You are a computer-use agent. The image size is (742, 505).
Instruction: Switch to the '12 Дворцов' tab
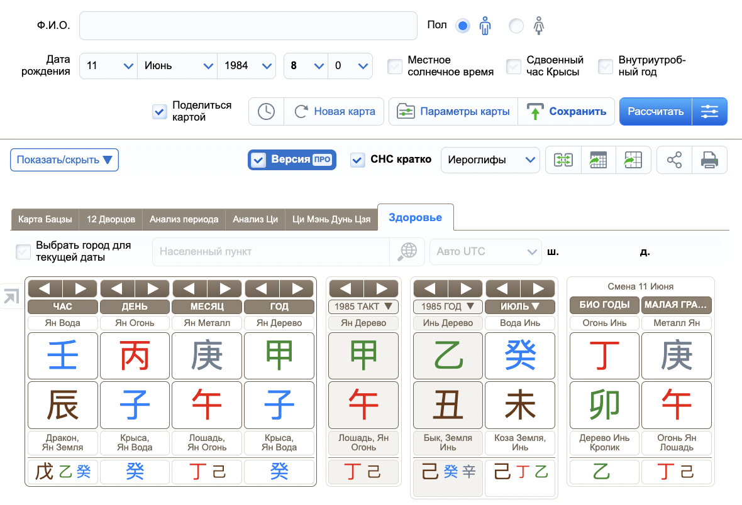coord(111,220)
